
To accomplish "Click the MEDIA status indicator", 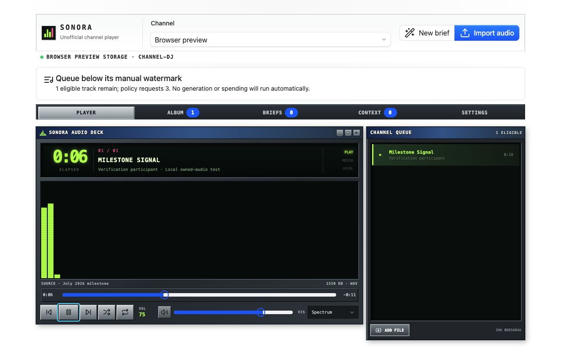I will coord(348,160).
